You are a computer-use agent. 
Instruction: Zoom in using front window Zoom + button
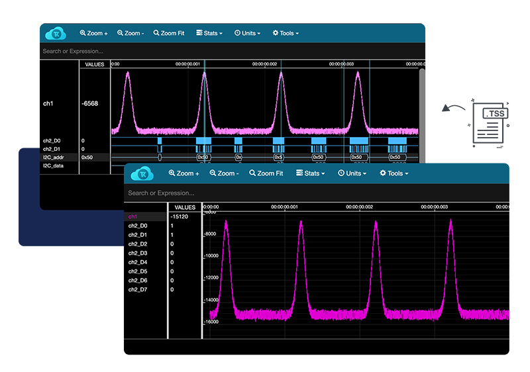coord(184,173)
